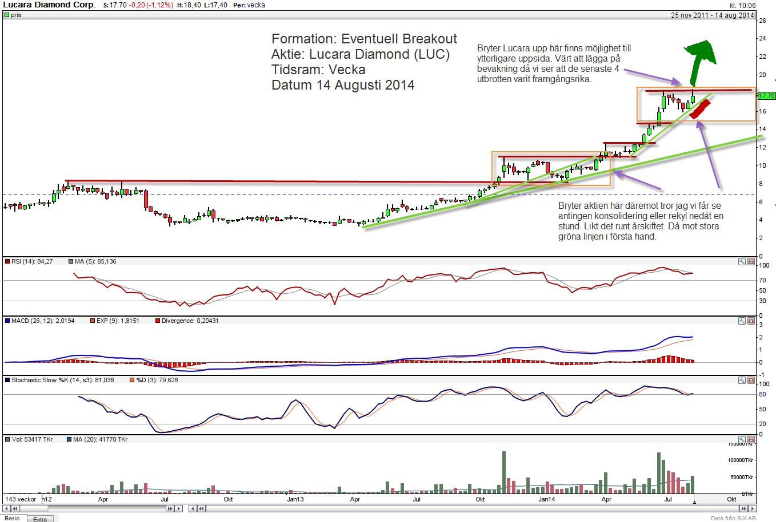Image resolution: width=776 pixels, height=522 pixels.
Task: Switch to the Basic tab
Action: pos(13,518)
